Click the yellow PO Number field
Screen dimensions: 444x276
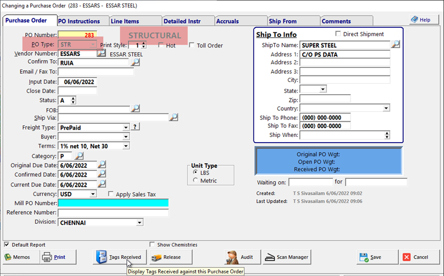[77, 35]
